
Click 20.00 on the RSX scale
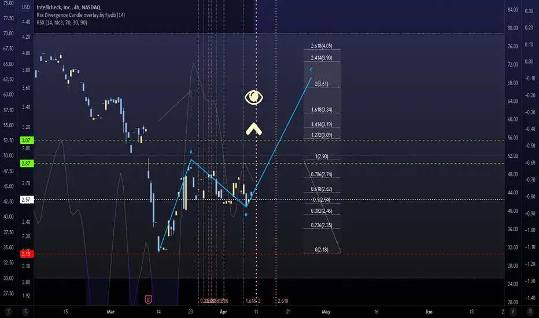point(512,302)
